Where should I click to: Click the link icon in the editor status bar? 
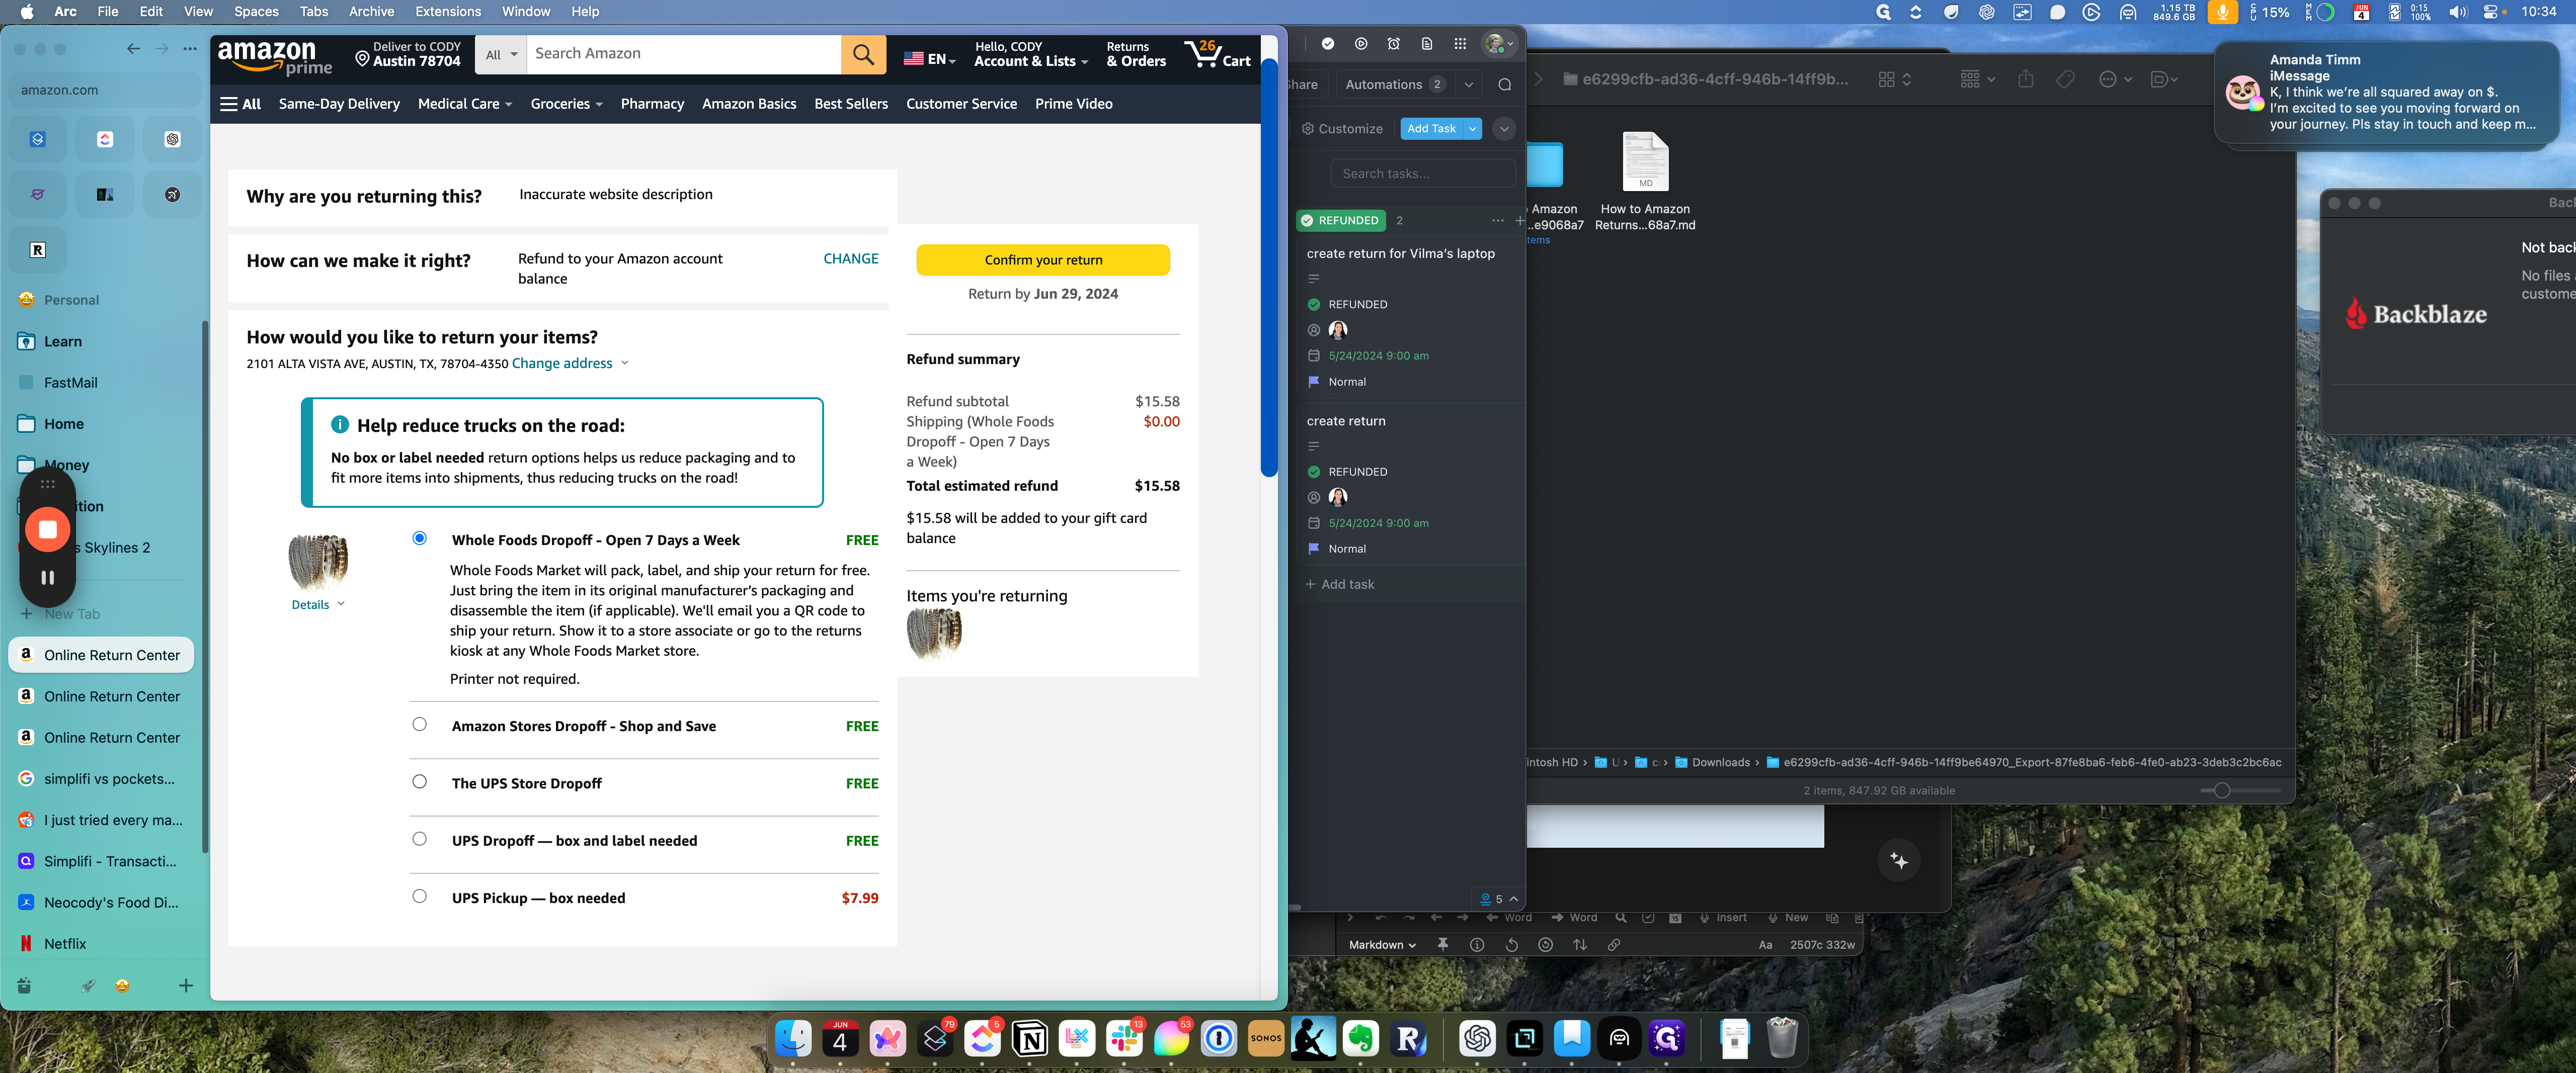coord(1613,944)
